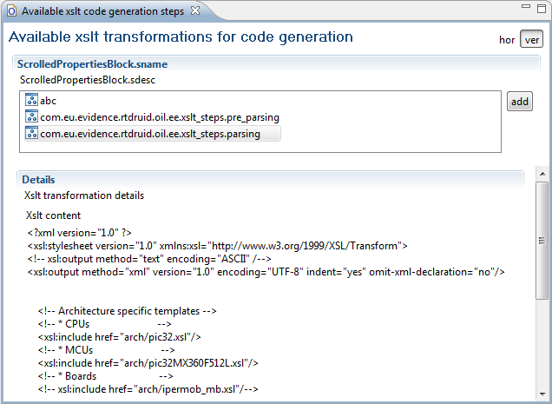Screen dimensions: 552x404
Task: Activate the Available xslt code generation steps tab
Action: pos(102,11)
